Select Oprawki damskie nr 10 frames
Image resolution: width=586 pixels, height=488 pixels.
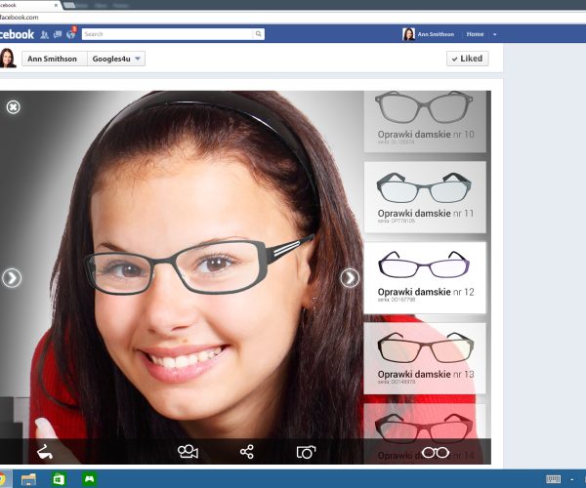pyautogui.click(x=425, y=121)
